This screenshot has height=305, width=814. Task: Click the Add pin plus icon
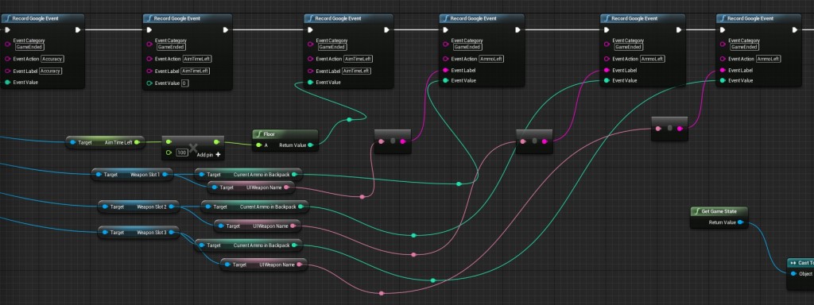218,155
